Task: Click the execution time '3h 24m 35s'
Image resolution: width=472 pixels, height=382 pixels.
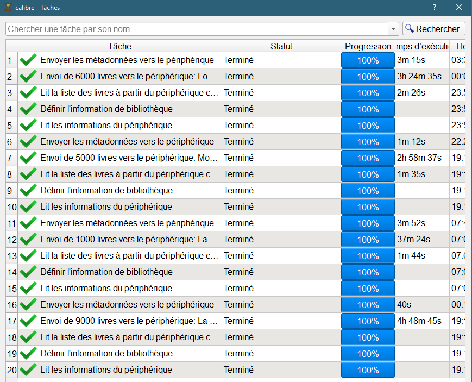Action: pyautogui.click(x=419, y=76)
